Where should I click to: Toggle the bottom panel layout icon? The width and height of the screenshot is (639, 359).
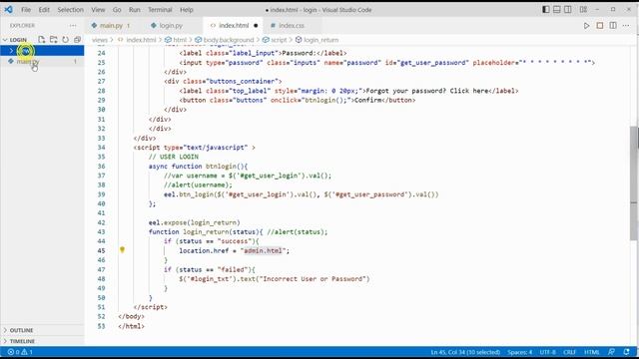(557, 9)
